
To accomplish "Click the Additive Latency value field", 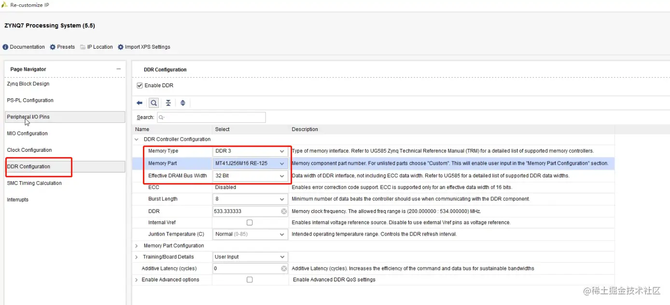I will click(251, 268).
